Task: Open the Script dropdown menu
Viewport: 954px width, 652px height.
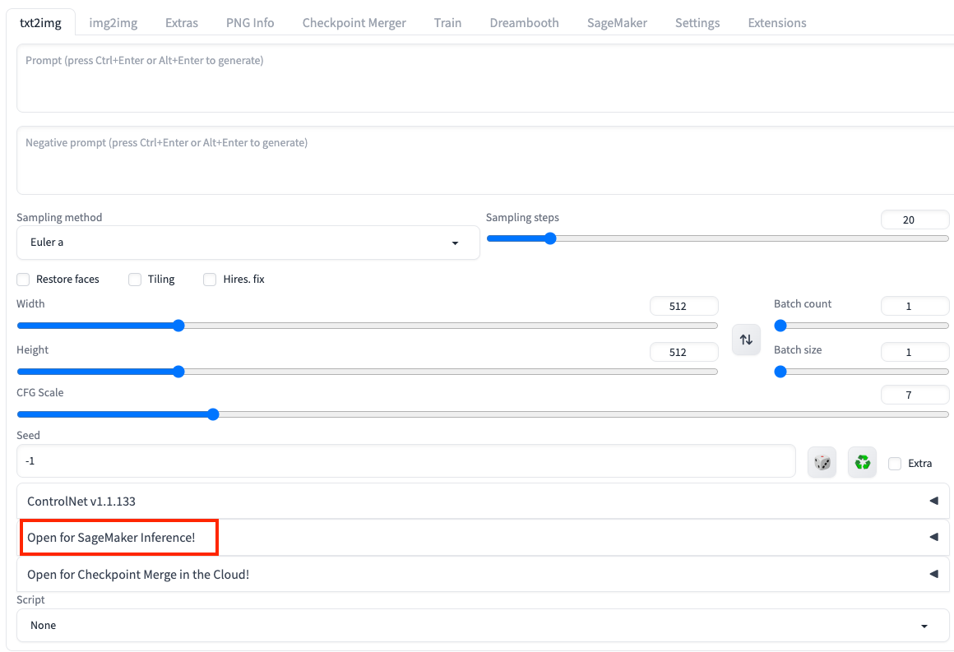Action: click(483, 626)
